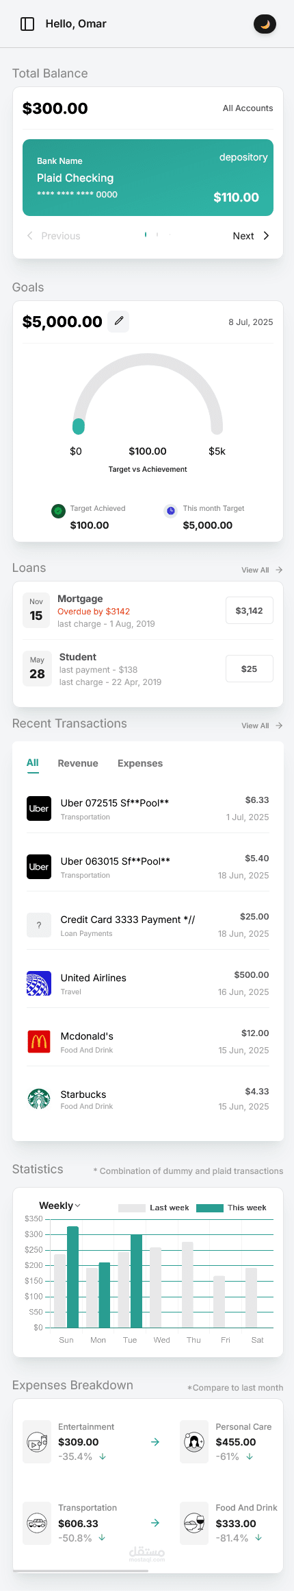Viewport: 294px width, 1595px height.
Task: Select the Plaid Checking account card
Action: [x=148, y=178]
